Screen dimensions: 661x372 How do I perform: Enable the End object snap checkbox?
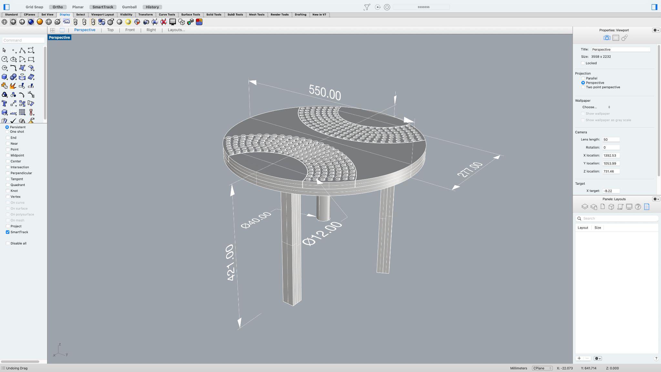8,138
